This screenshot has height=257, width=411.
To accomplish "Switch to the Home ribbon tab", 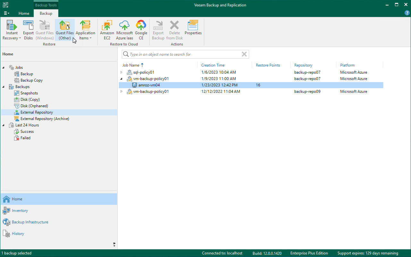I will (x=24, y=13).
